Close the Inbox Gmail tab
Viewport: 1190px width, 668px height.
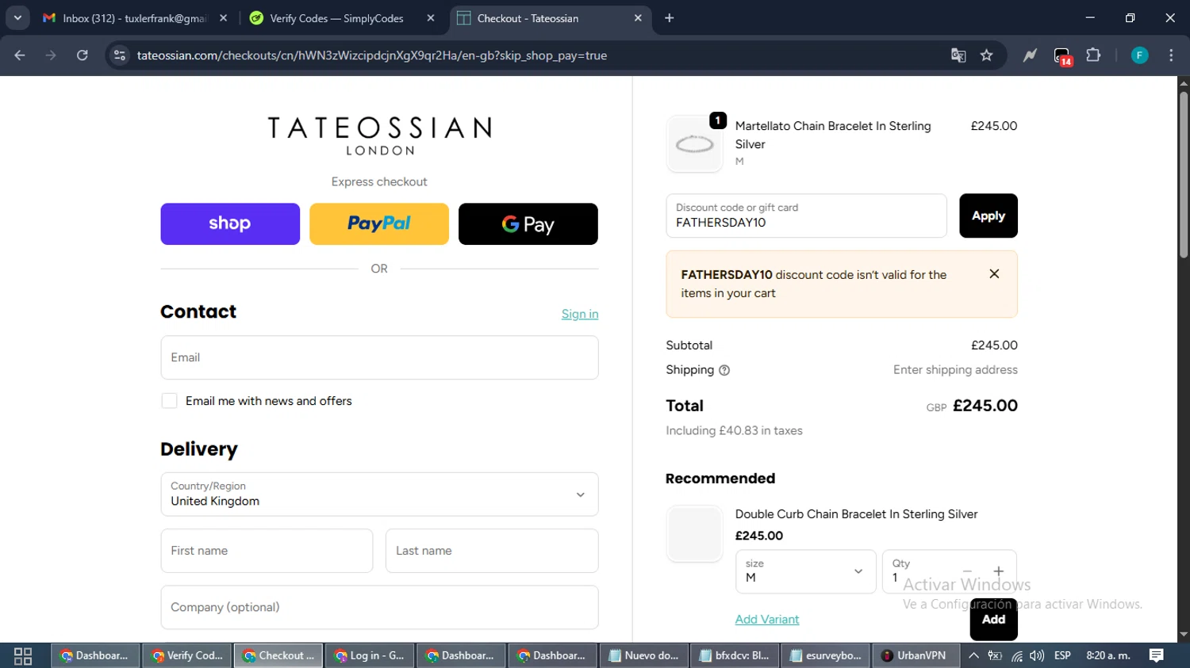pos(223,17)
